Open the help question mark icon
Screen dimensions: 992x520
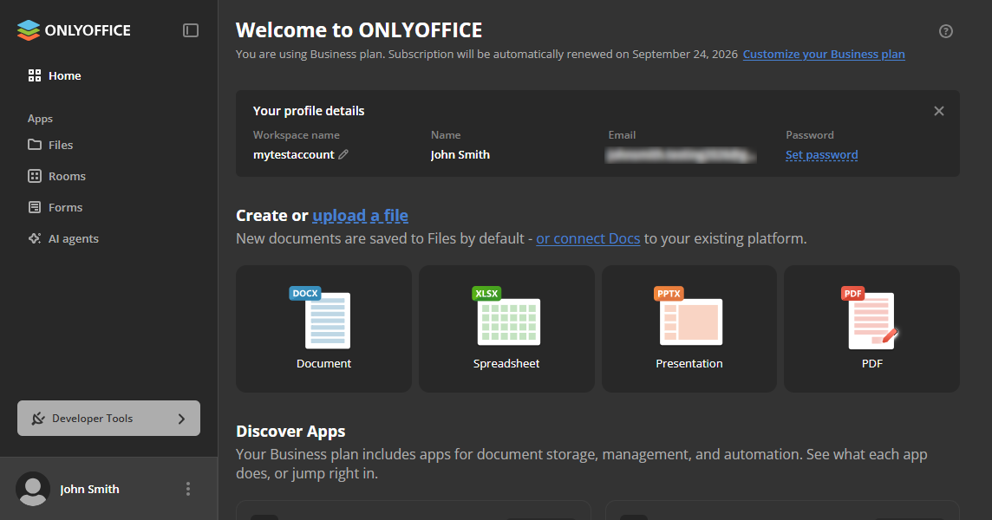[x=946, y=31]
